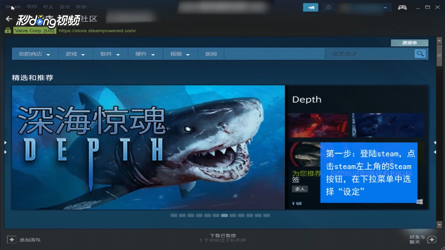Check notifications via the mail icon
445x250 pixels.
[x=328, y=7]
